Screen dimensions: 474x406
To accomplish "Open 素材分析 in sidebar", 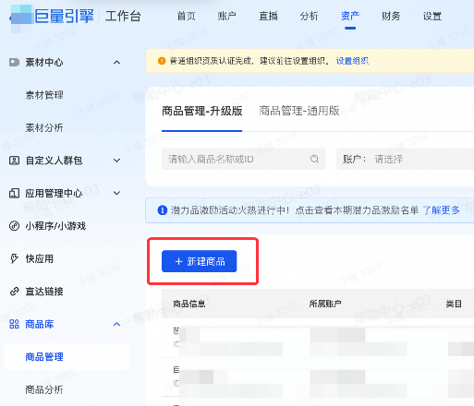I will click(x=44, y=127).
